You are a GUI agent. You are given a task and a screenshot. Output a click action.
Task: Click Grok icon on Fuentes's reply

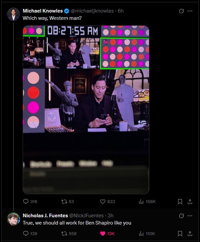pyautogui.click(x=181, y=216)
